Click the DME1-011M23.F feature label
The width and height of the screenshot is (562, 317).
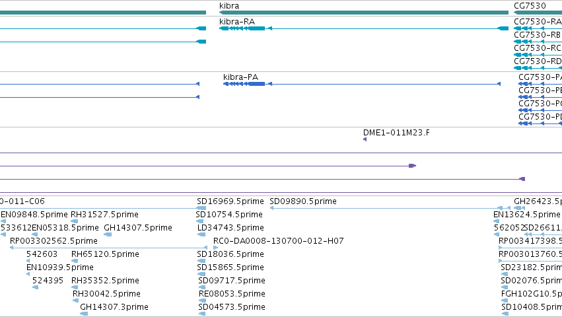396,133
